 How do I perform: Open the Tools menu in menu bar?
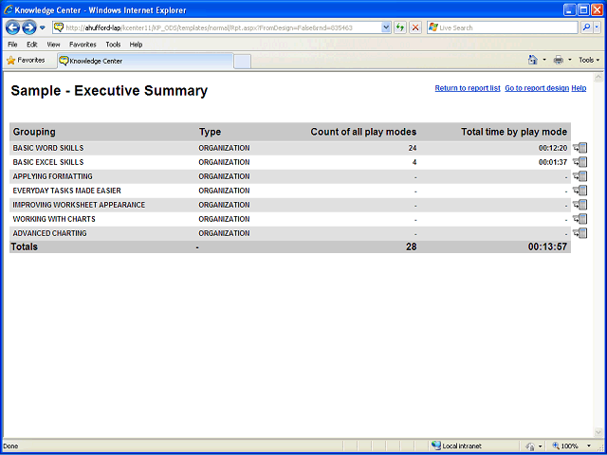[x=113, y=45]
